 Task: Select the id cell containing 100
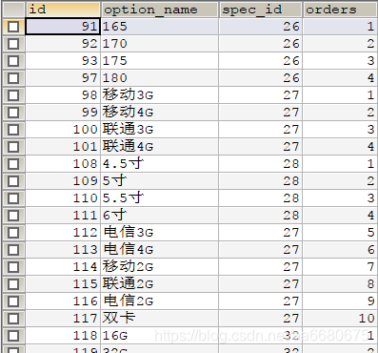click(63, 130)
